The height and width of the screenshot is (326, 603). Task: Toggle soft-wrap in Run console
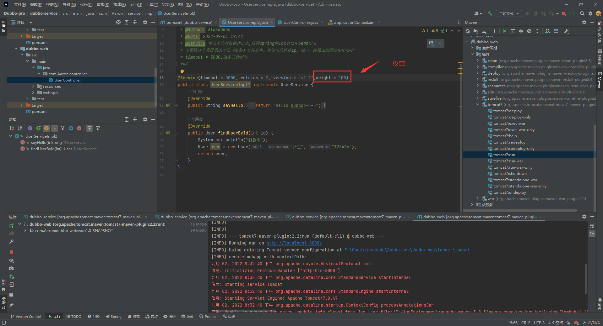point(592,226)
